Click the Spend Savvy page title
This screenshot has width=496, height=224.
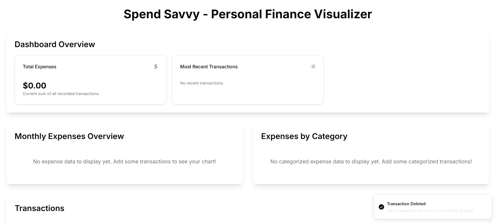pos(248,14)
